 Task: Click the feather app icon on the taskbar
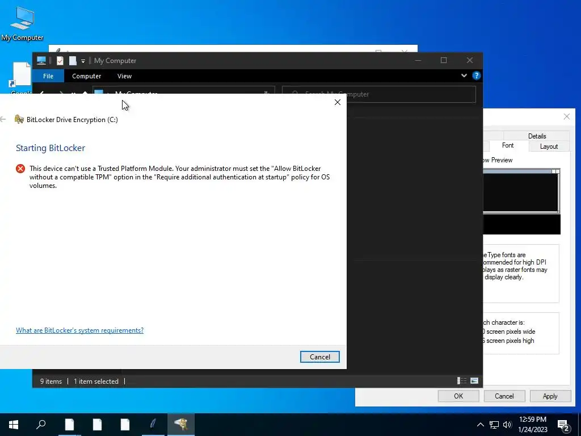(x=153, y=425)
